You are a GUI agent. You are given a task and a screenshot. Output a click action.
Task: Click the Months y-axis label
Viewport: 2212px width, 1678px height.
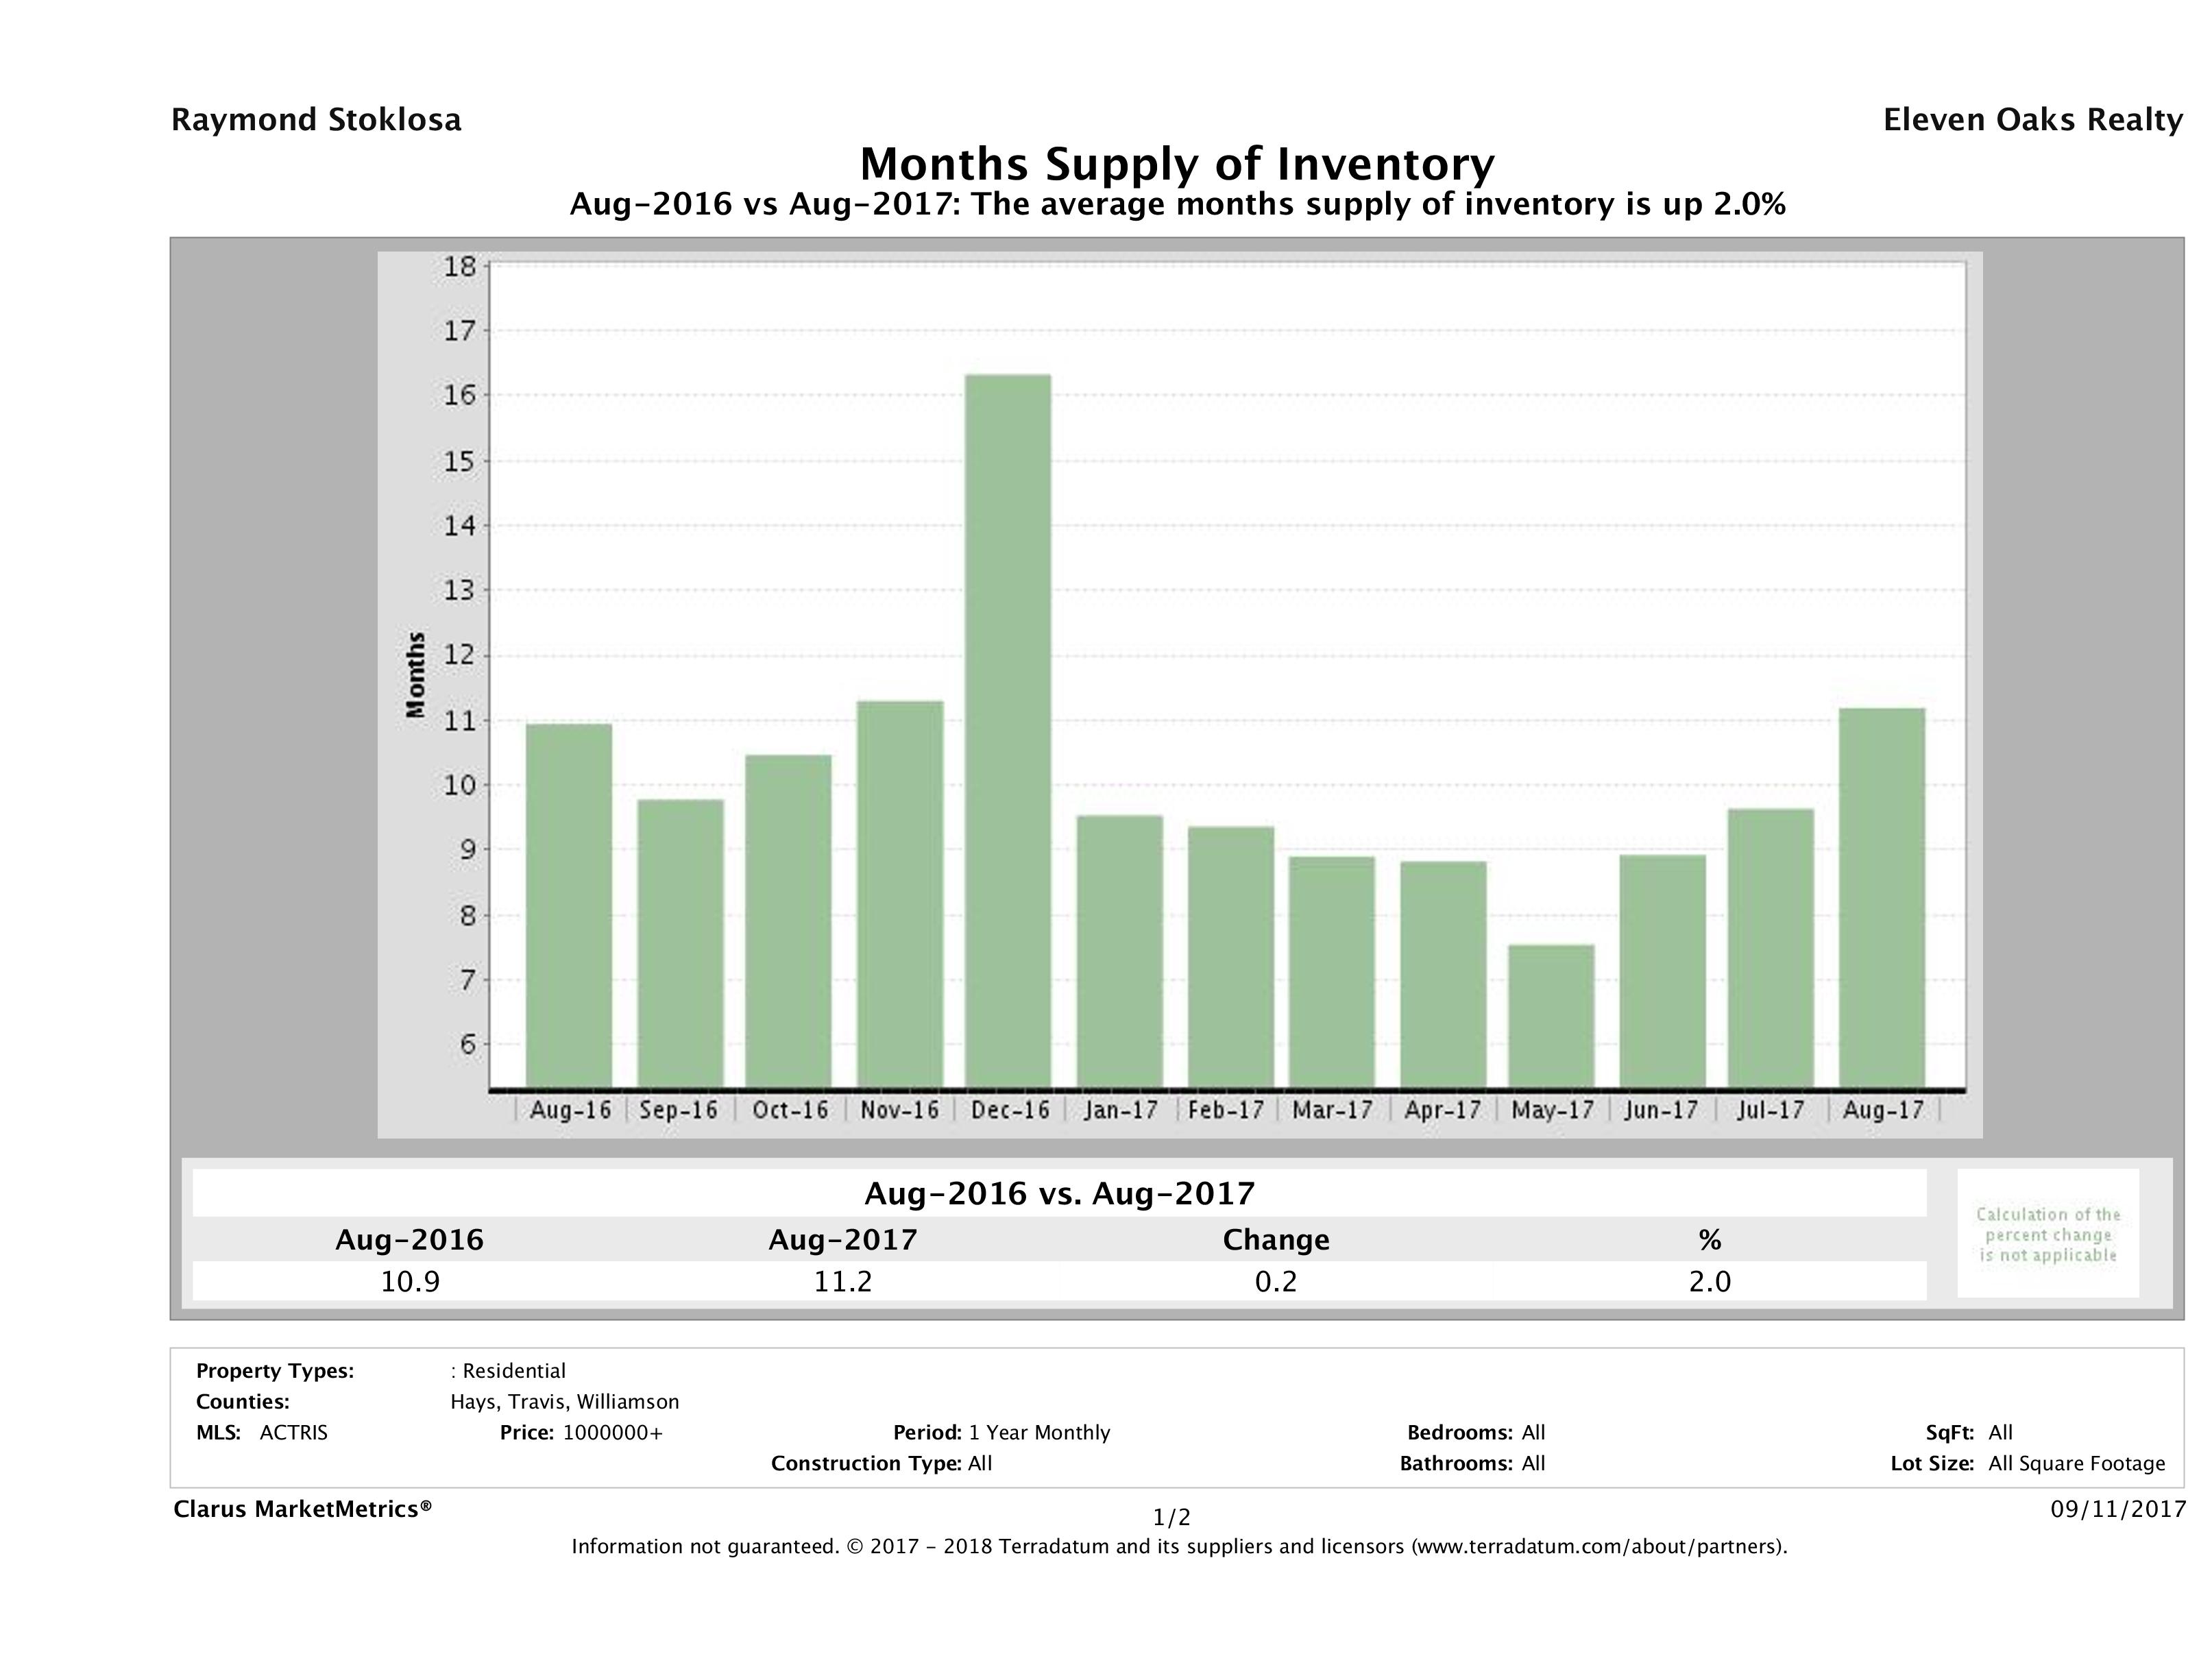coord(416,675)
